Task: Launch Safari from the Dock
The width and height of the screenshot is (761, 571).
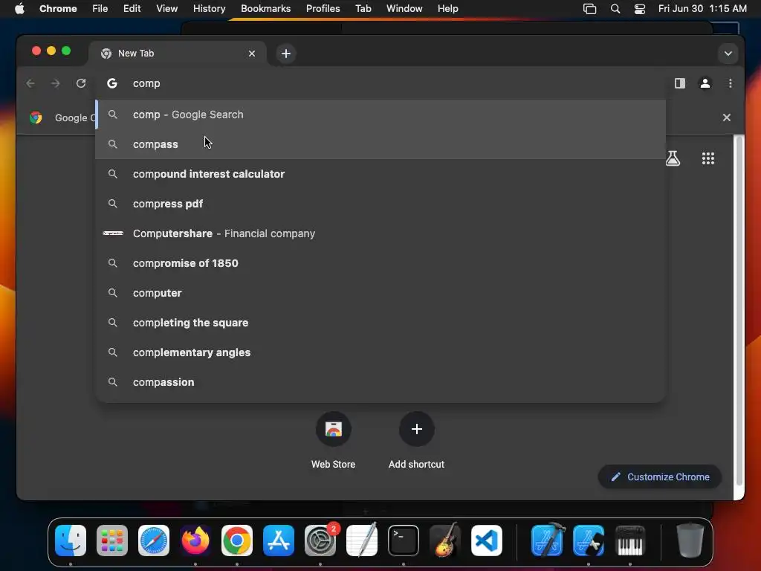Action: pos(154,541)
